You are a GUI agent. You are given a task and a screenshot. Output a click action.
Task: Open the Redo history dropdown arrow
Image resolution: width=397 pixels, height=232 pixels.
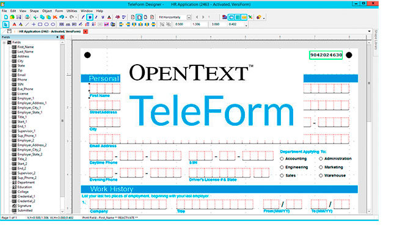pyautogui.click(x=76, y=17)
